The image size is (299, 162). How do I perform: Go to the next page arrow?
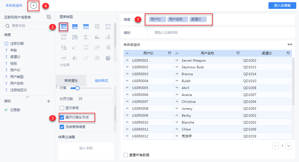click(x=289, y=146)
